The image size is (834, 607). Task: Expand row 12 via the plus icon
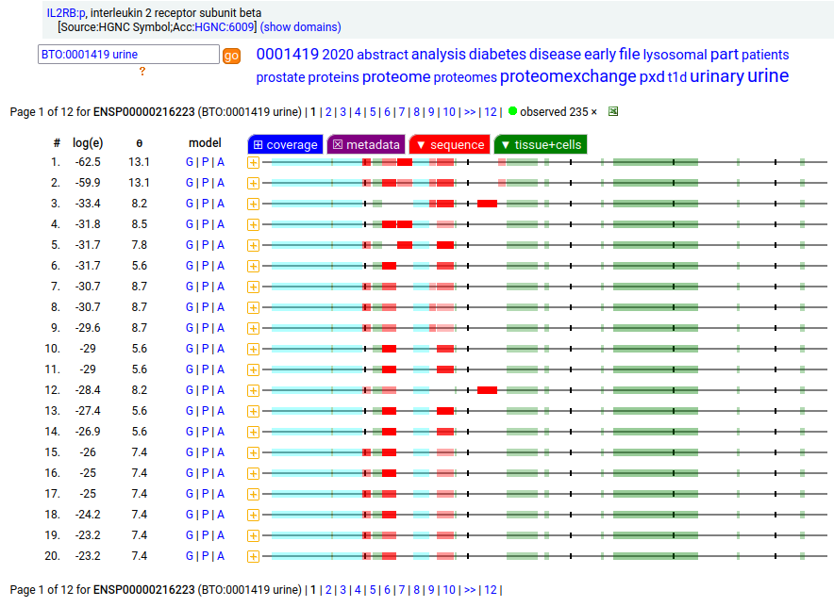tap(253, 390)
